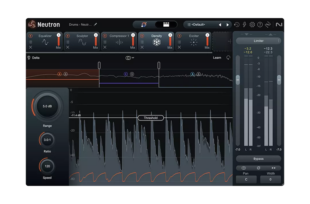Remove the Equalizer module with its X
Viewport: 310px width, 204px height.
click(x=30, y=47)
